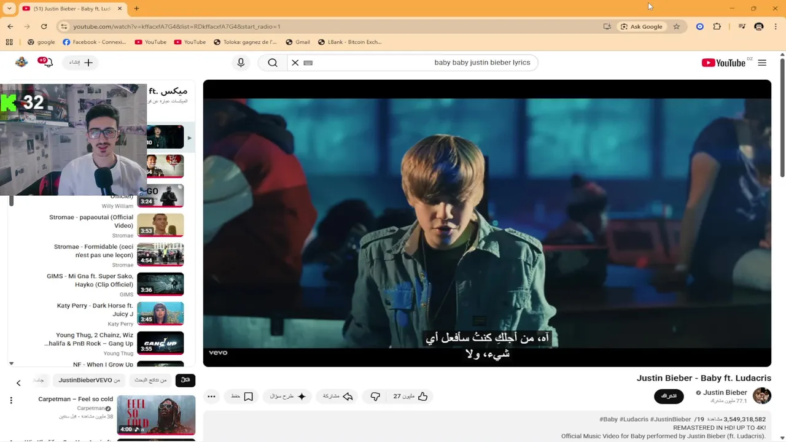Reload the YouTube page
Screen dimensions: 786x442
[x=44, y=26]
